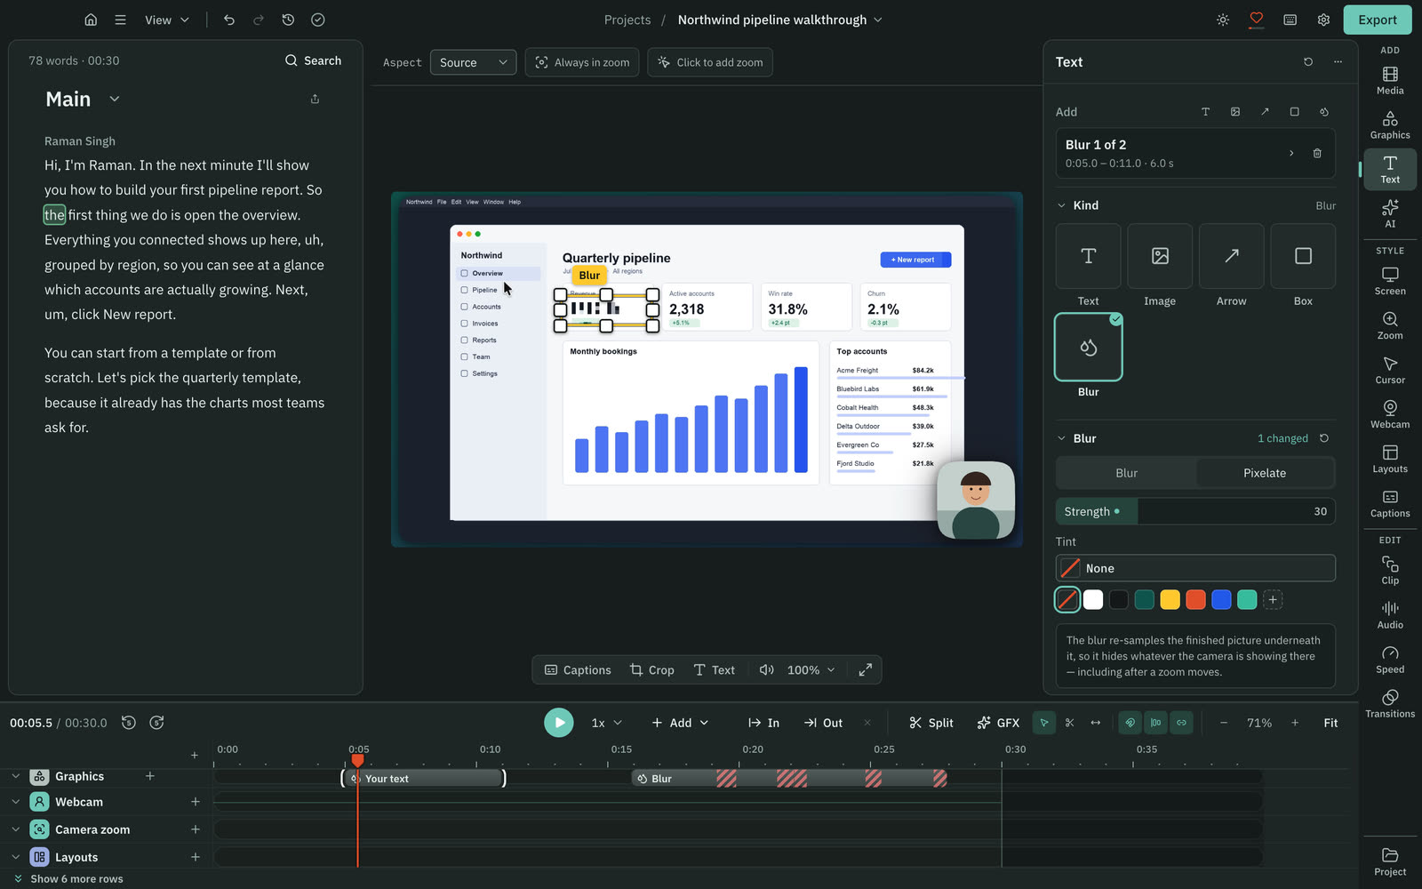Screen dimensions: 1422x889
Task: Change the 1x playback speed dropdown
Action: [x=607, y=723]
